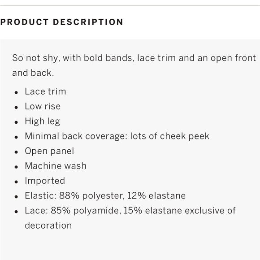260x260 pixels.
Task: Click the 'Low rise' bullet item
Action: coord(43,106)
